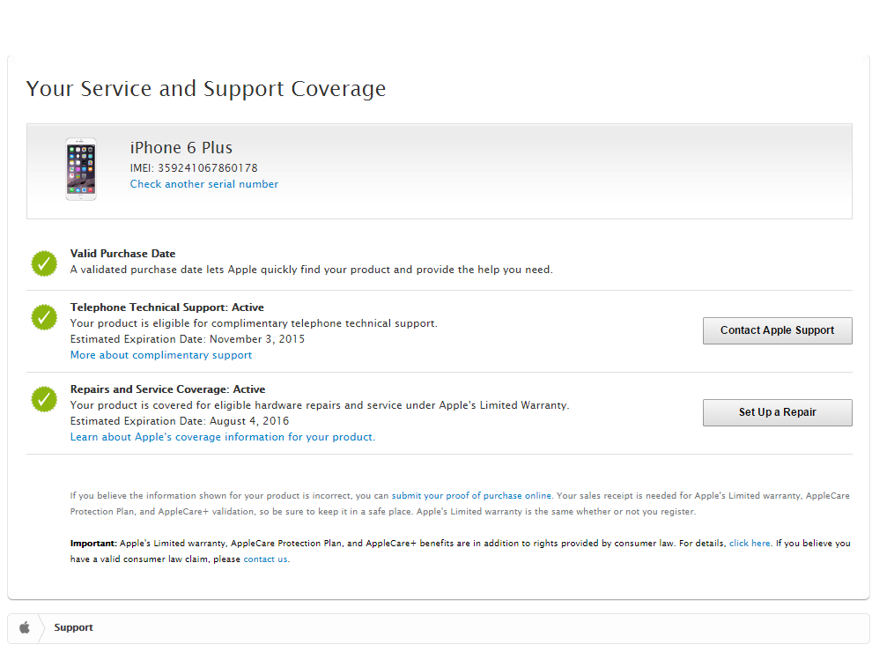Click the green checkmark beside Repairs and Service Coverage
This screenshot has width=872, height=659.
tap(44, 399)
